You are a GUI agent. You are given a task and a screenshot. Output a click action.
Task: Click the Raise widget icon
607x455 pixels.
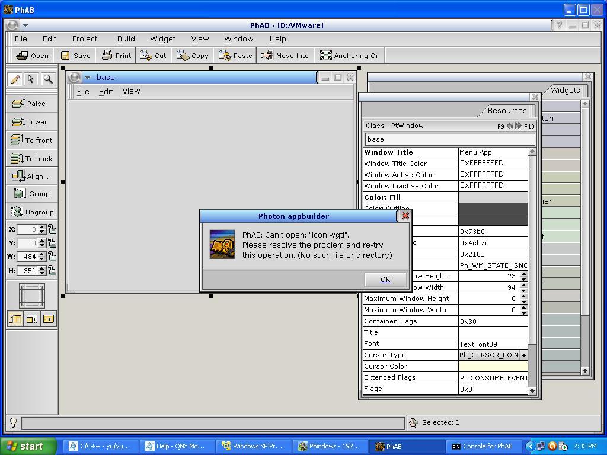[18, 103]
